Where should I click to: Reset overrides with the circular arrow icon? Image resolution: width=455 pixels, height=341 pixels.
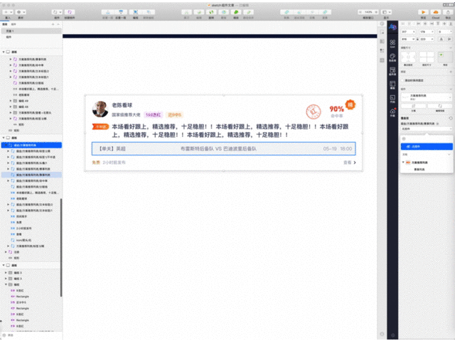point(450,118)
